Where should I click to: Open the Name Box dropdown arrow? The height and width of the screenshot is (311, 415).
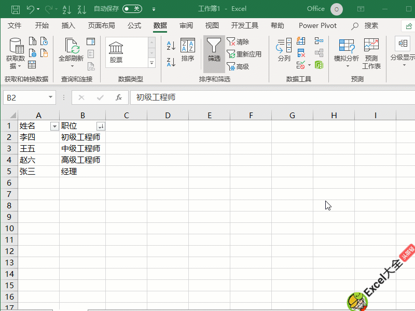click(50, 97)
